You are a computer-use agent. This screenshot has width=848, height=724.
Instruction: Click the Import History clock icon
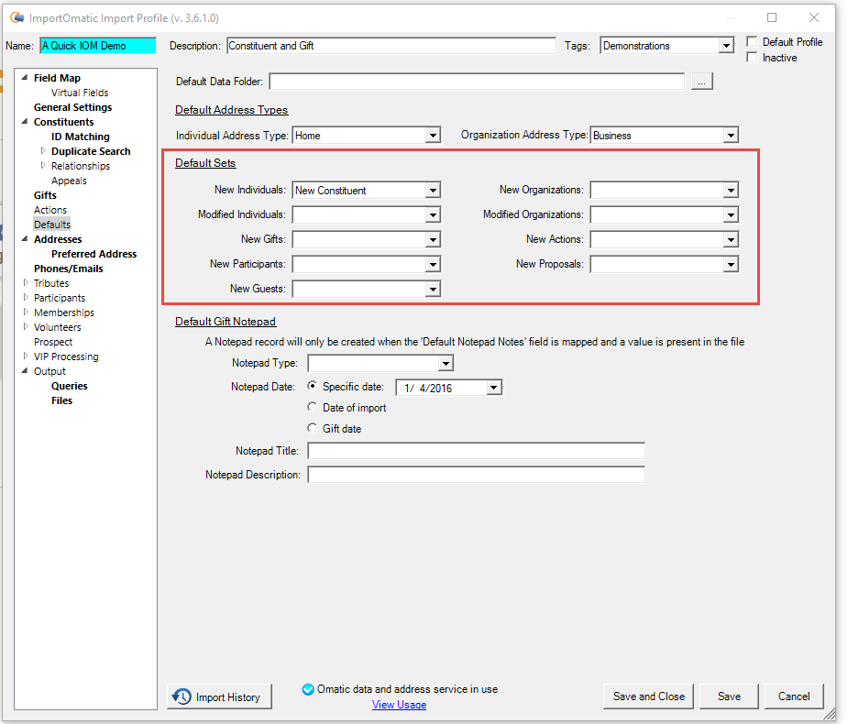(182, 697)
